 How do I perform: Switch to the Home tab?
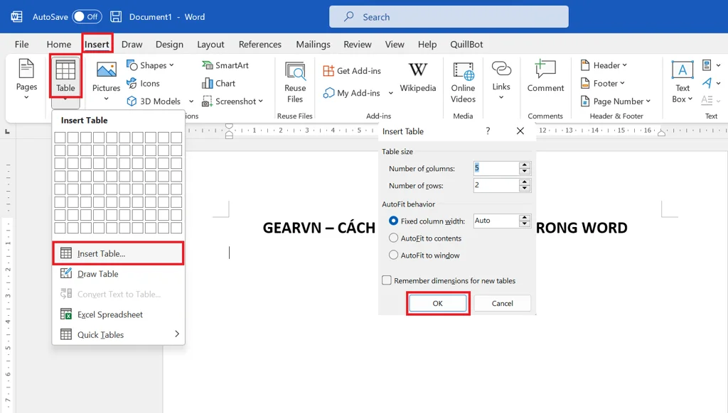[59, 44]
